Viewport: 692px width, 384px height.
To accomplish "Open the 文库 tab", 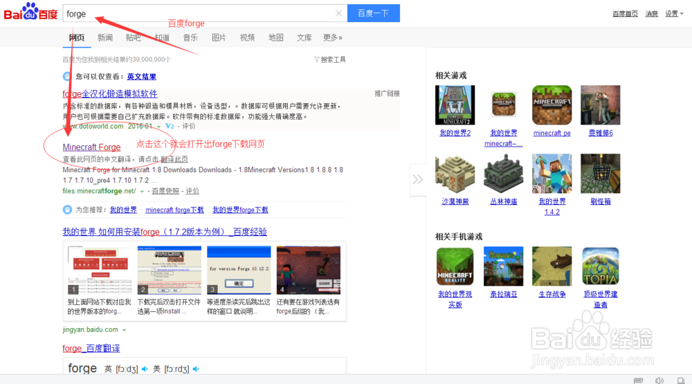I will pos(304,37).
